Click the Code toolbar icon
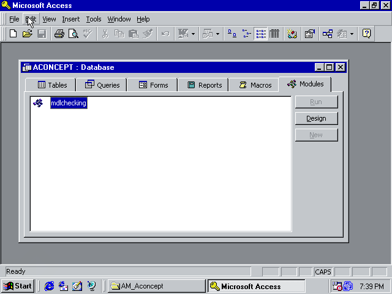392x294 pixels. coord(292,34)
